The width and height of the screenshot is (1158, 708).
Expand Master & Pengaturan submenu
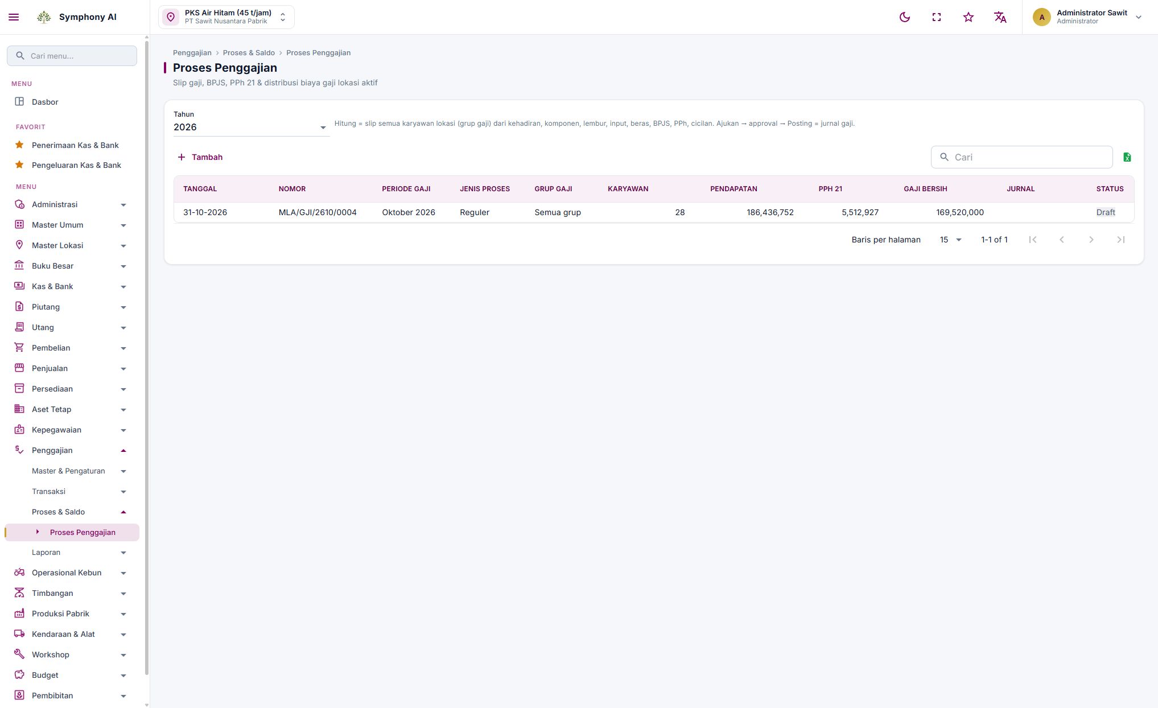[72, 471]
